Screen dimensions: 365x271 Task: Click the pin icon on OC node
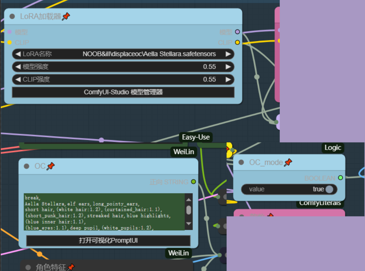pos(51,166)
